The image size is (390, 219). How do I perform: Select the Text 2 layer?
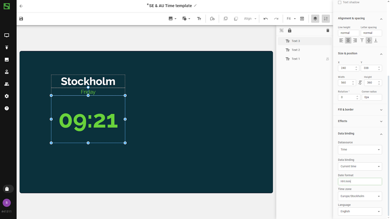click(x=296, y=50)
